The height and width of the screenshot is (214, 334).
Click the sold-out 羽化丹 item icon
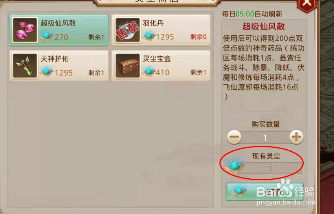[x=128, y=30]
